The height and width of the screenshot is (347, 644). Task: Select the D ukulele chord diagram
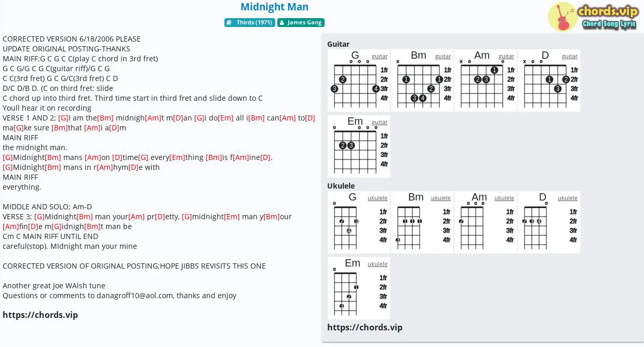(549, 222)
